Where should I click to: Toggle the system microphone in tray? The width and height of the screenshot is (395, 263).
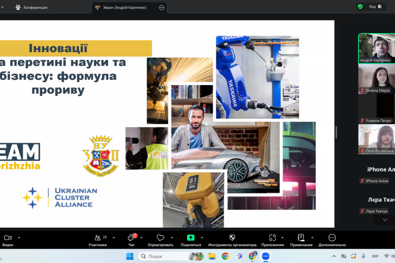pyautogui.click(x=364, y=256)
